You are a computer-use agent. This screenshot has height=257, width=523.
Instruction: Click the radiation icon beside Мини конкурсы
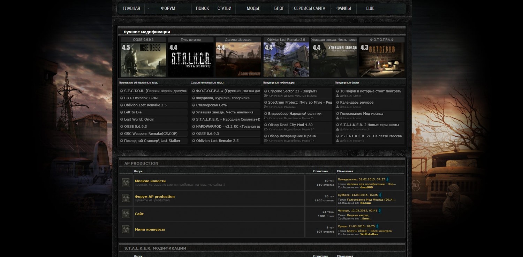126,230
